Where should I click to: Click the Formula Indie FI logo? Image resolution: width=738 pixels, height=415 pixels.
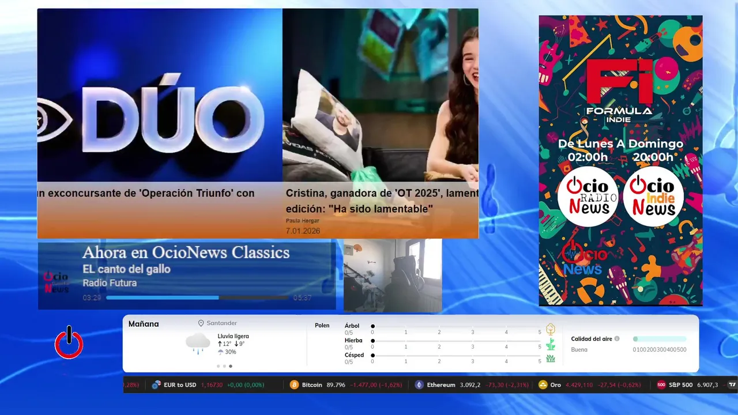pyautogui.click(x=619, y=90)
